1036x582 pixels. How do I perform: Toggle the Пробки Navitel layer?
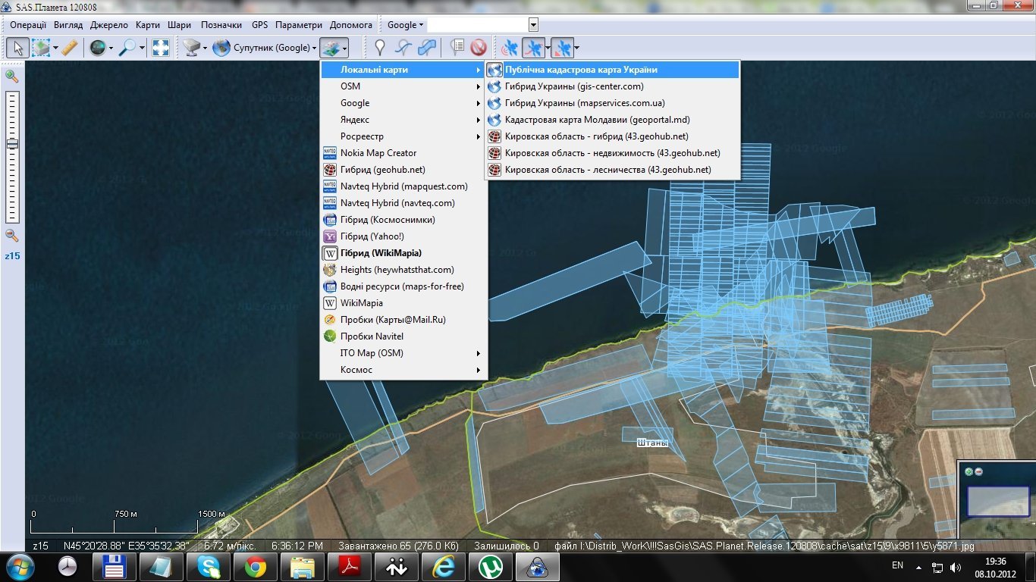coord(372,336)
